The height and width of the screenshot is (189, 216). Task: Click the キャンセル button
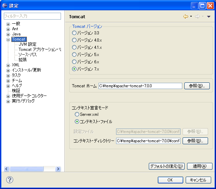coord(198,180)
